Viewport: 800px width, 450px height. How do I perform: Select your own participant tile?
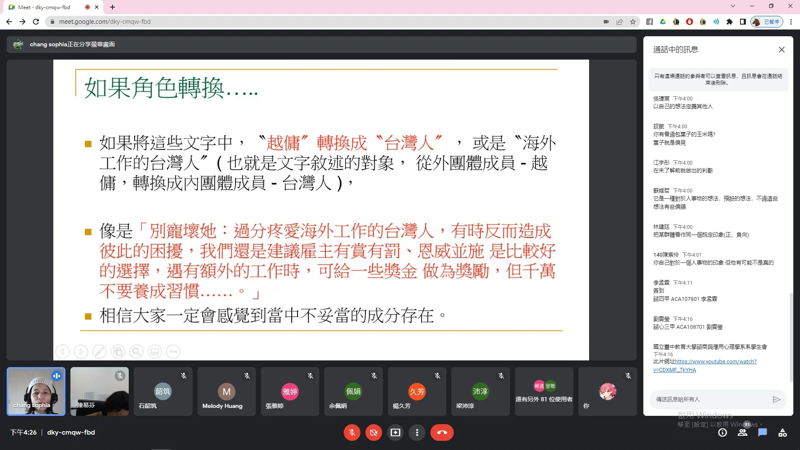point(607,391)
